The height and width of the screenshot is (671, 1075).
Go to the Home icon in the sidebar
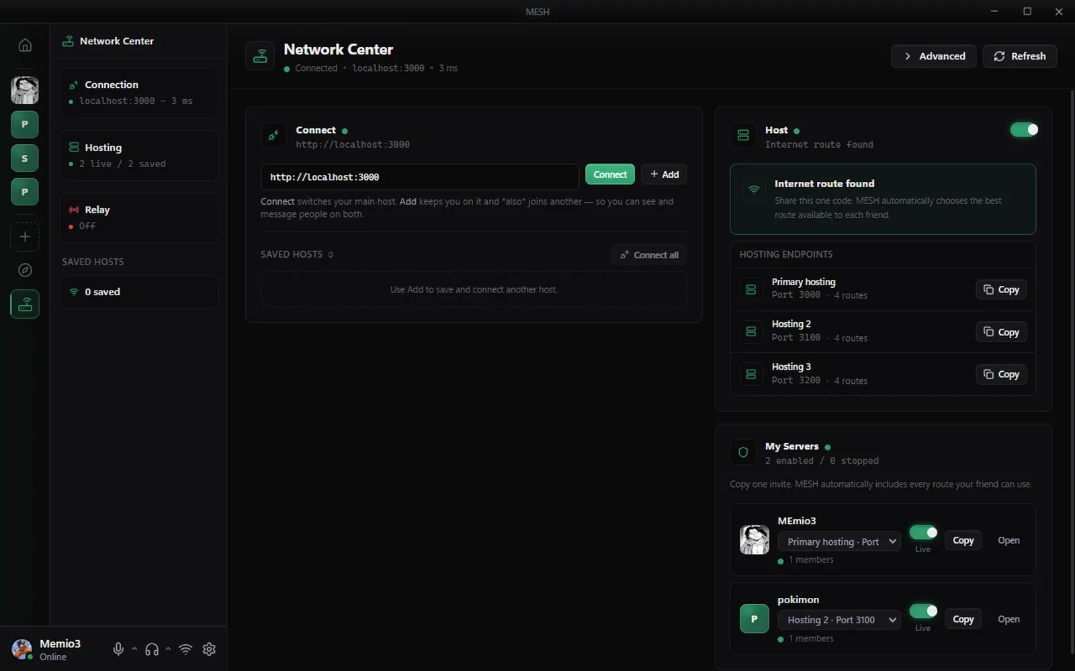25,45
